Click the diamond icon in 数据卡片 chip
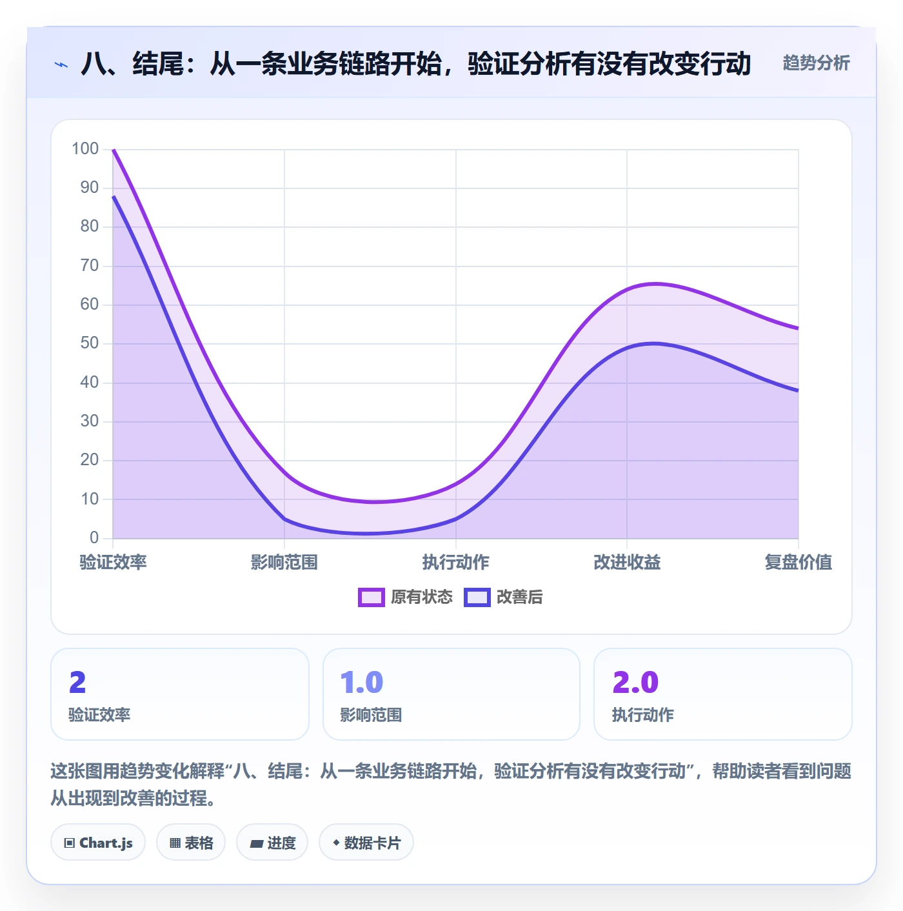Image resolution: width=903 pixels, height=911 pixels. (x=336, y=843)
